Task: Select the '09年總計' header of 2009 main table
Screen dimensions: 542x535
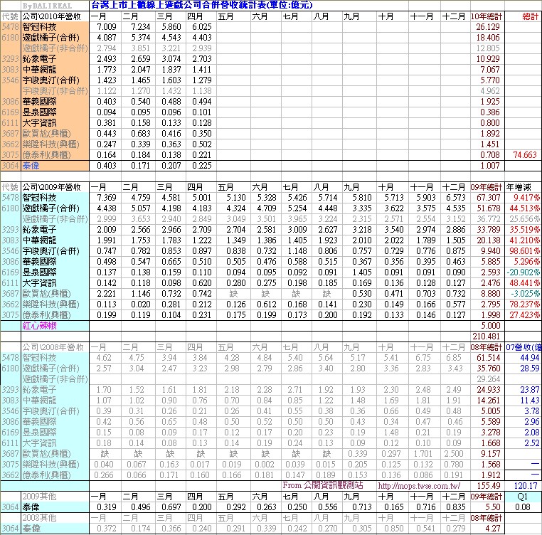Action: (487, 187)
